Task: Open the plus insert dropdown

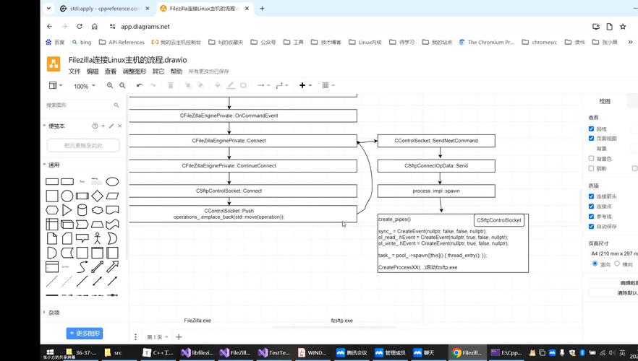Action: tap(305, 85)
